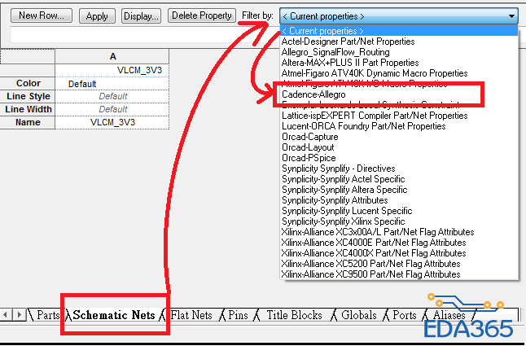526x346 pixels.
Task: Apply the property changes
Action: [x=97, y=15]
